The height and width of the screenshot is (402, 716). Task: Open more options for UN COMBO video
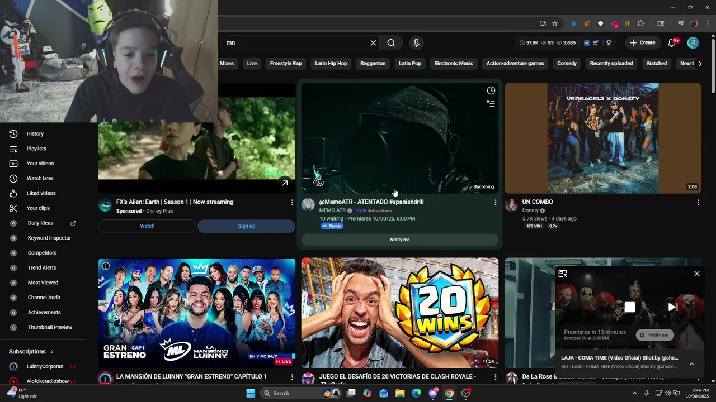[698, 203]
